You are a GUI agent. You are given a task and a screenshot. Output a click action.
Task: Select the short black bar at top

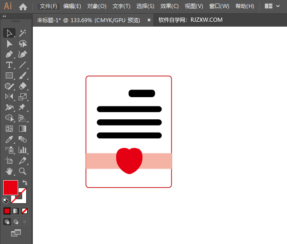[142, 93]
